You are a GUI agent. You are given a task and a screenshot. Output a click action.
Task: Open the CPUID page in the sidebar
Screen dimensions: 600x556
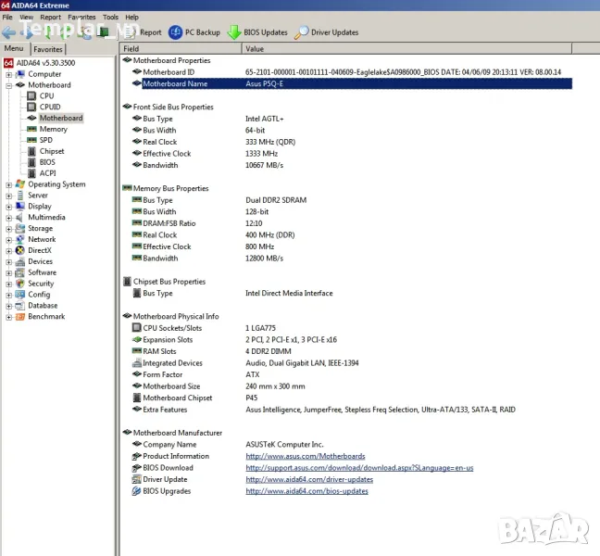point(50,107)
